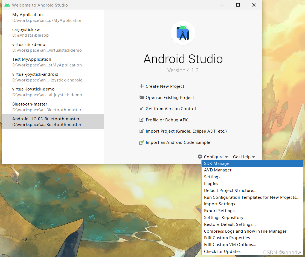
Task: Click the Profile or Debug APK icon
Action: 142,120
